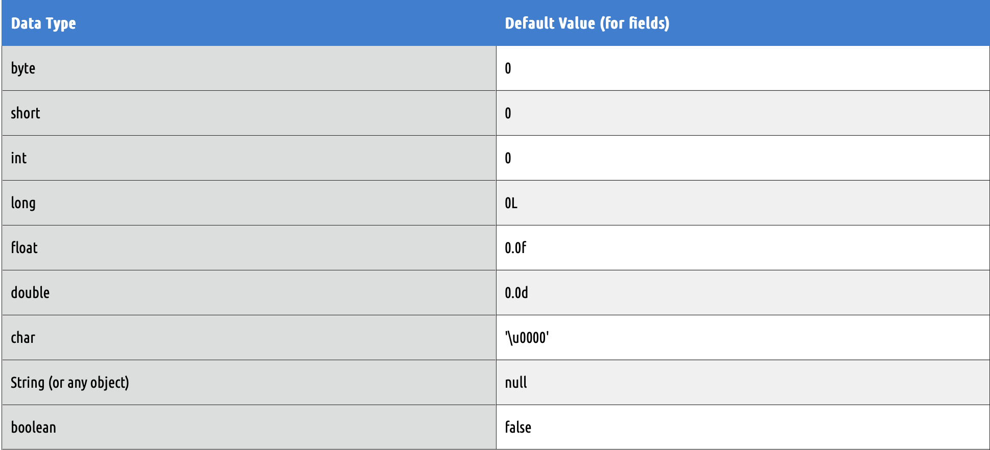
Task: Select the float data type cell
Action: click(x=249, y=248)
